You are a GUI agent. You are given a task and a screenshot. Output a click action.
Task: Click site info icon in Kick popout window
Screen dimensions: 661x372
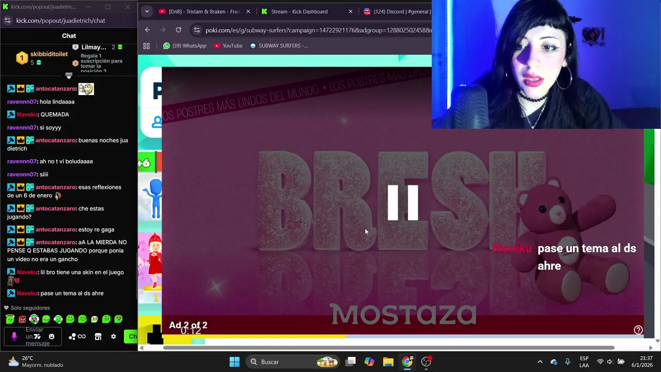pyautogui.click(x=7, y=20)
